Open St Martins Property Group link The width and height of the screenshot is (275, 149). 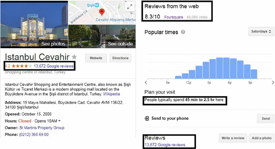42,128
